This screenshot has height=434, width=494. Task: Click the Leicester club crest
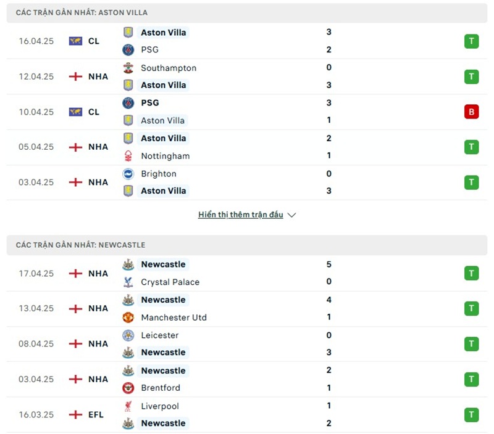128,335
